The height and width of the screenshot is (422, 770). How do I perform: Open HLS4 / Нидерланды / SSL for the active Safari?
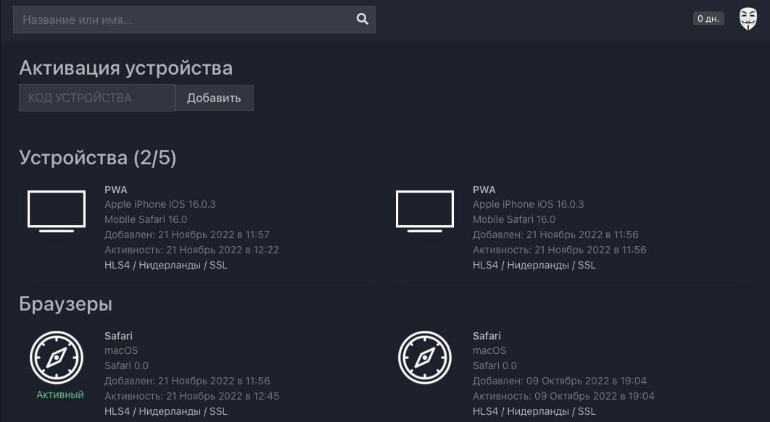pos(166,411)
